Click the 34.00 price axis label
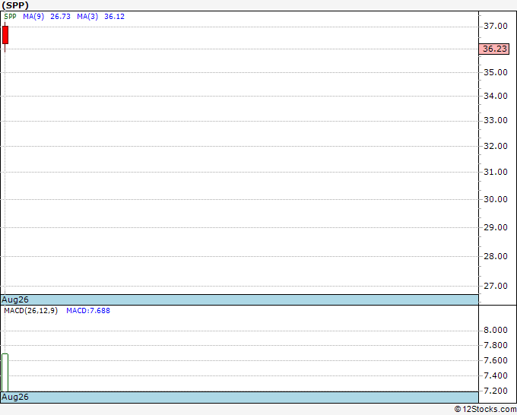 [x=496, y=96]
